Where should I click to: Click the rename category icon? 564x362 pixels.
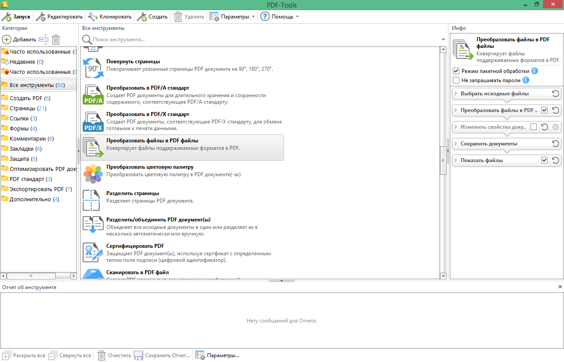[44, 40]
